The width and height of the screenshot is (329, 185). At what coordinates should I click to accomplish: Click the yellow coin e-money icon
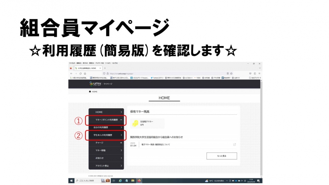(135, 123)
